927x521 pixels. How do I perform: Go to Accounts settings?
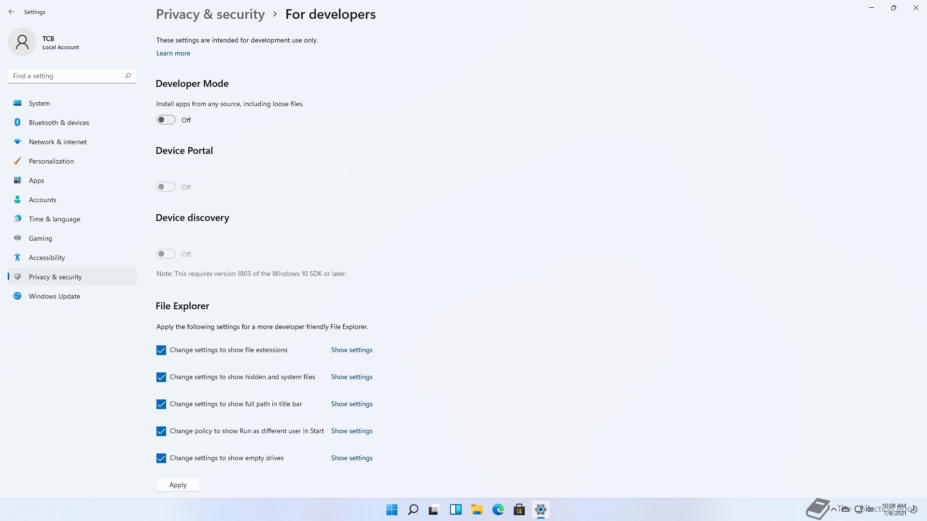(72, 200)
